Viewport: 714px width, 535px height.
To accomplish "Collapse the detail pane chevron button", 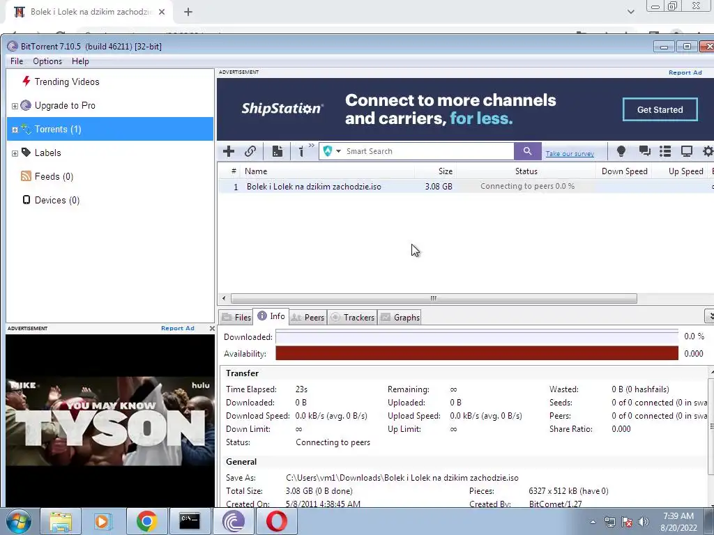I will click(709, 316).
